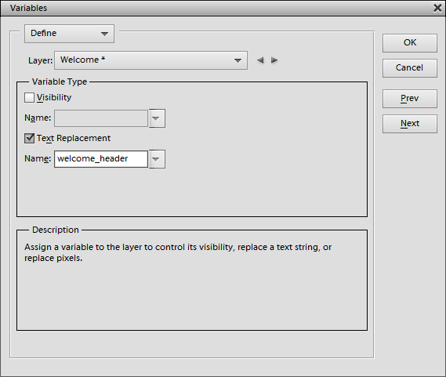The height and width of the screenshot is (377, 446).
Task: Open Visibility variable name dropdown arrow
Action: [157, 118]
